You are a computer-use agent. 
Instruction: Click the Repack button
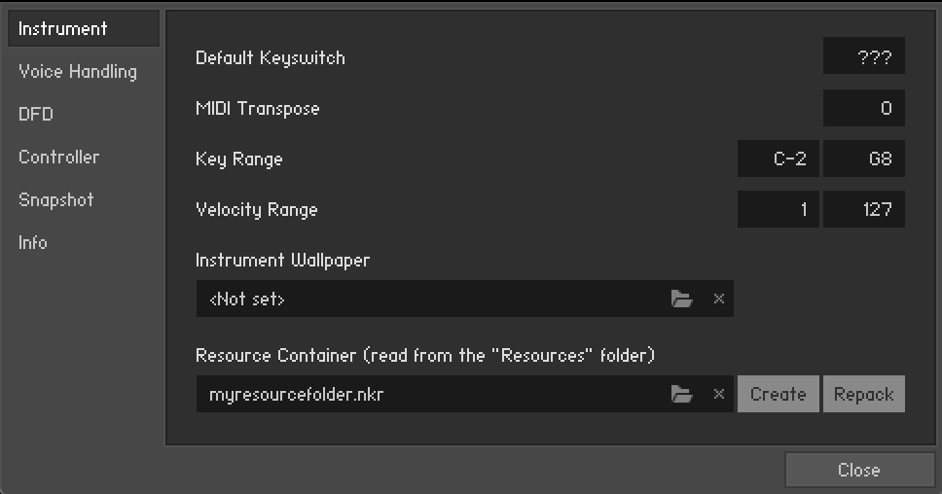[863, 394]
